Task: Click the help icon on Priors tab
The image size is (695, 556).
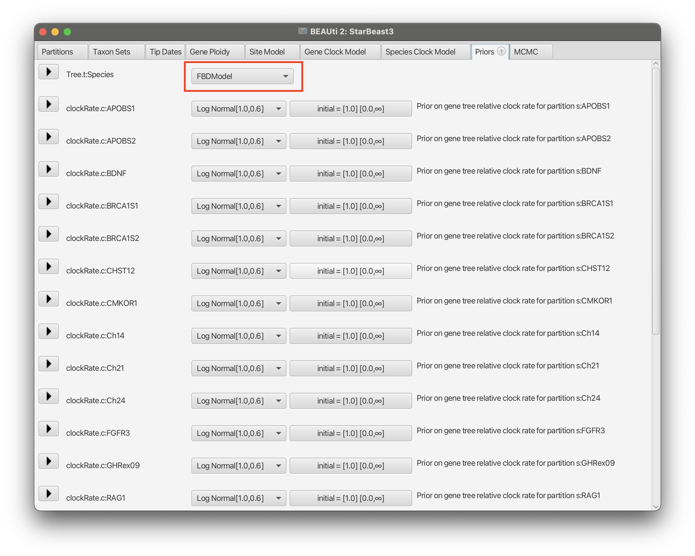Action: pos(501,51)
